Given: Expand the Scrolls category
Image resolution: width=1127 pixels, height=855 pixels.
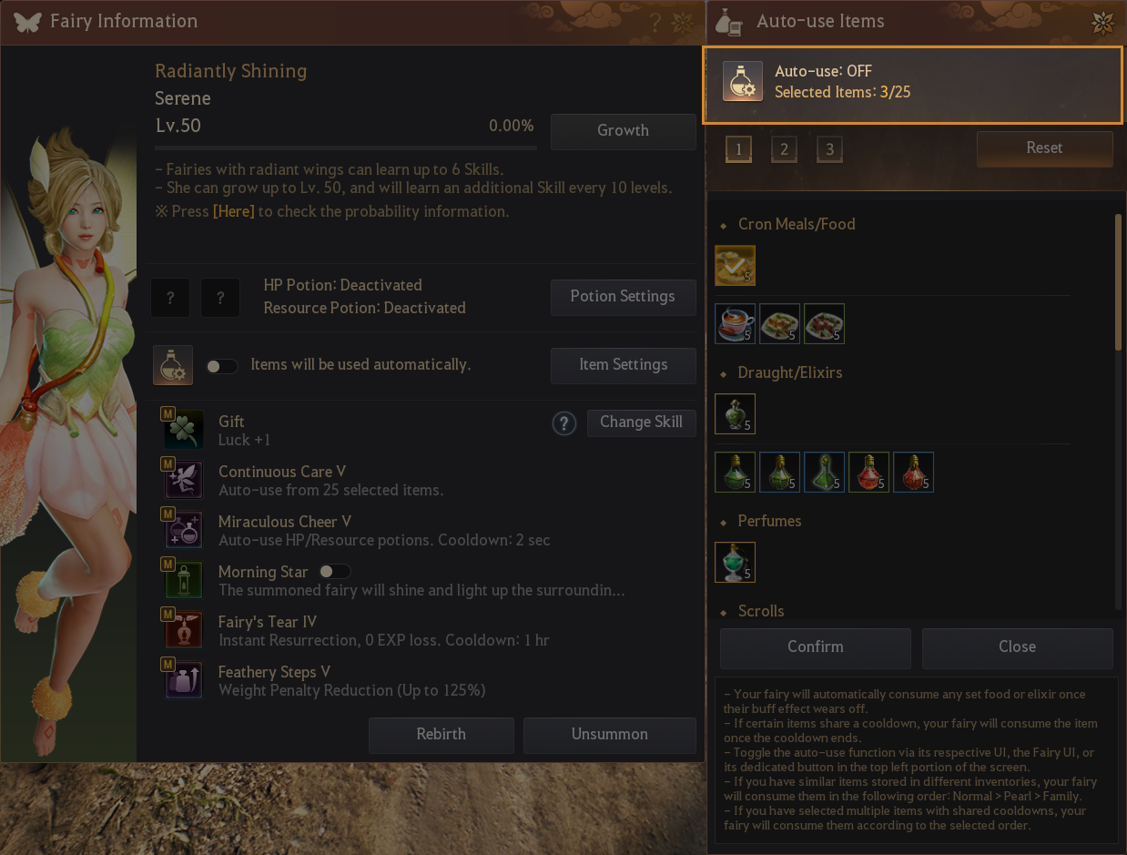Looking at the screenshot, I should point(752,611).
